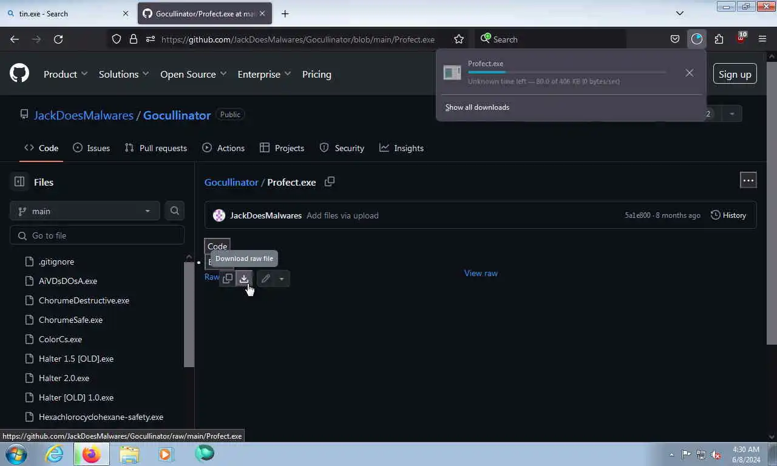Click the uBlock extension icon with badge
The image size is (777, 466).
741,38
